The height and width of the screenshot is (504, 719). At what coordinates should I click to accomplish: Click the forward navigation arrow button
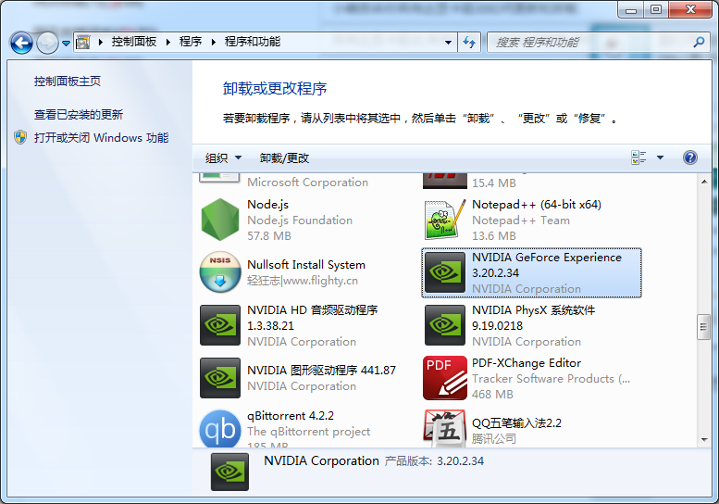point(47,44)
